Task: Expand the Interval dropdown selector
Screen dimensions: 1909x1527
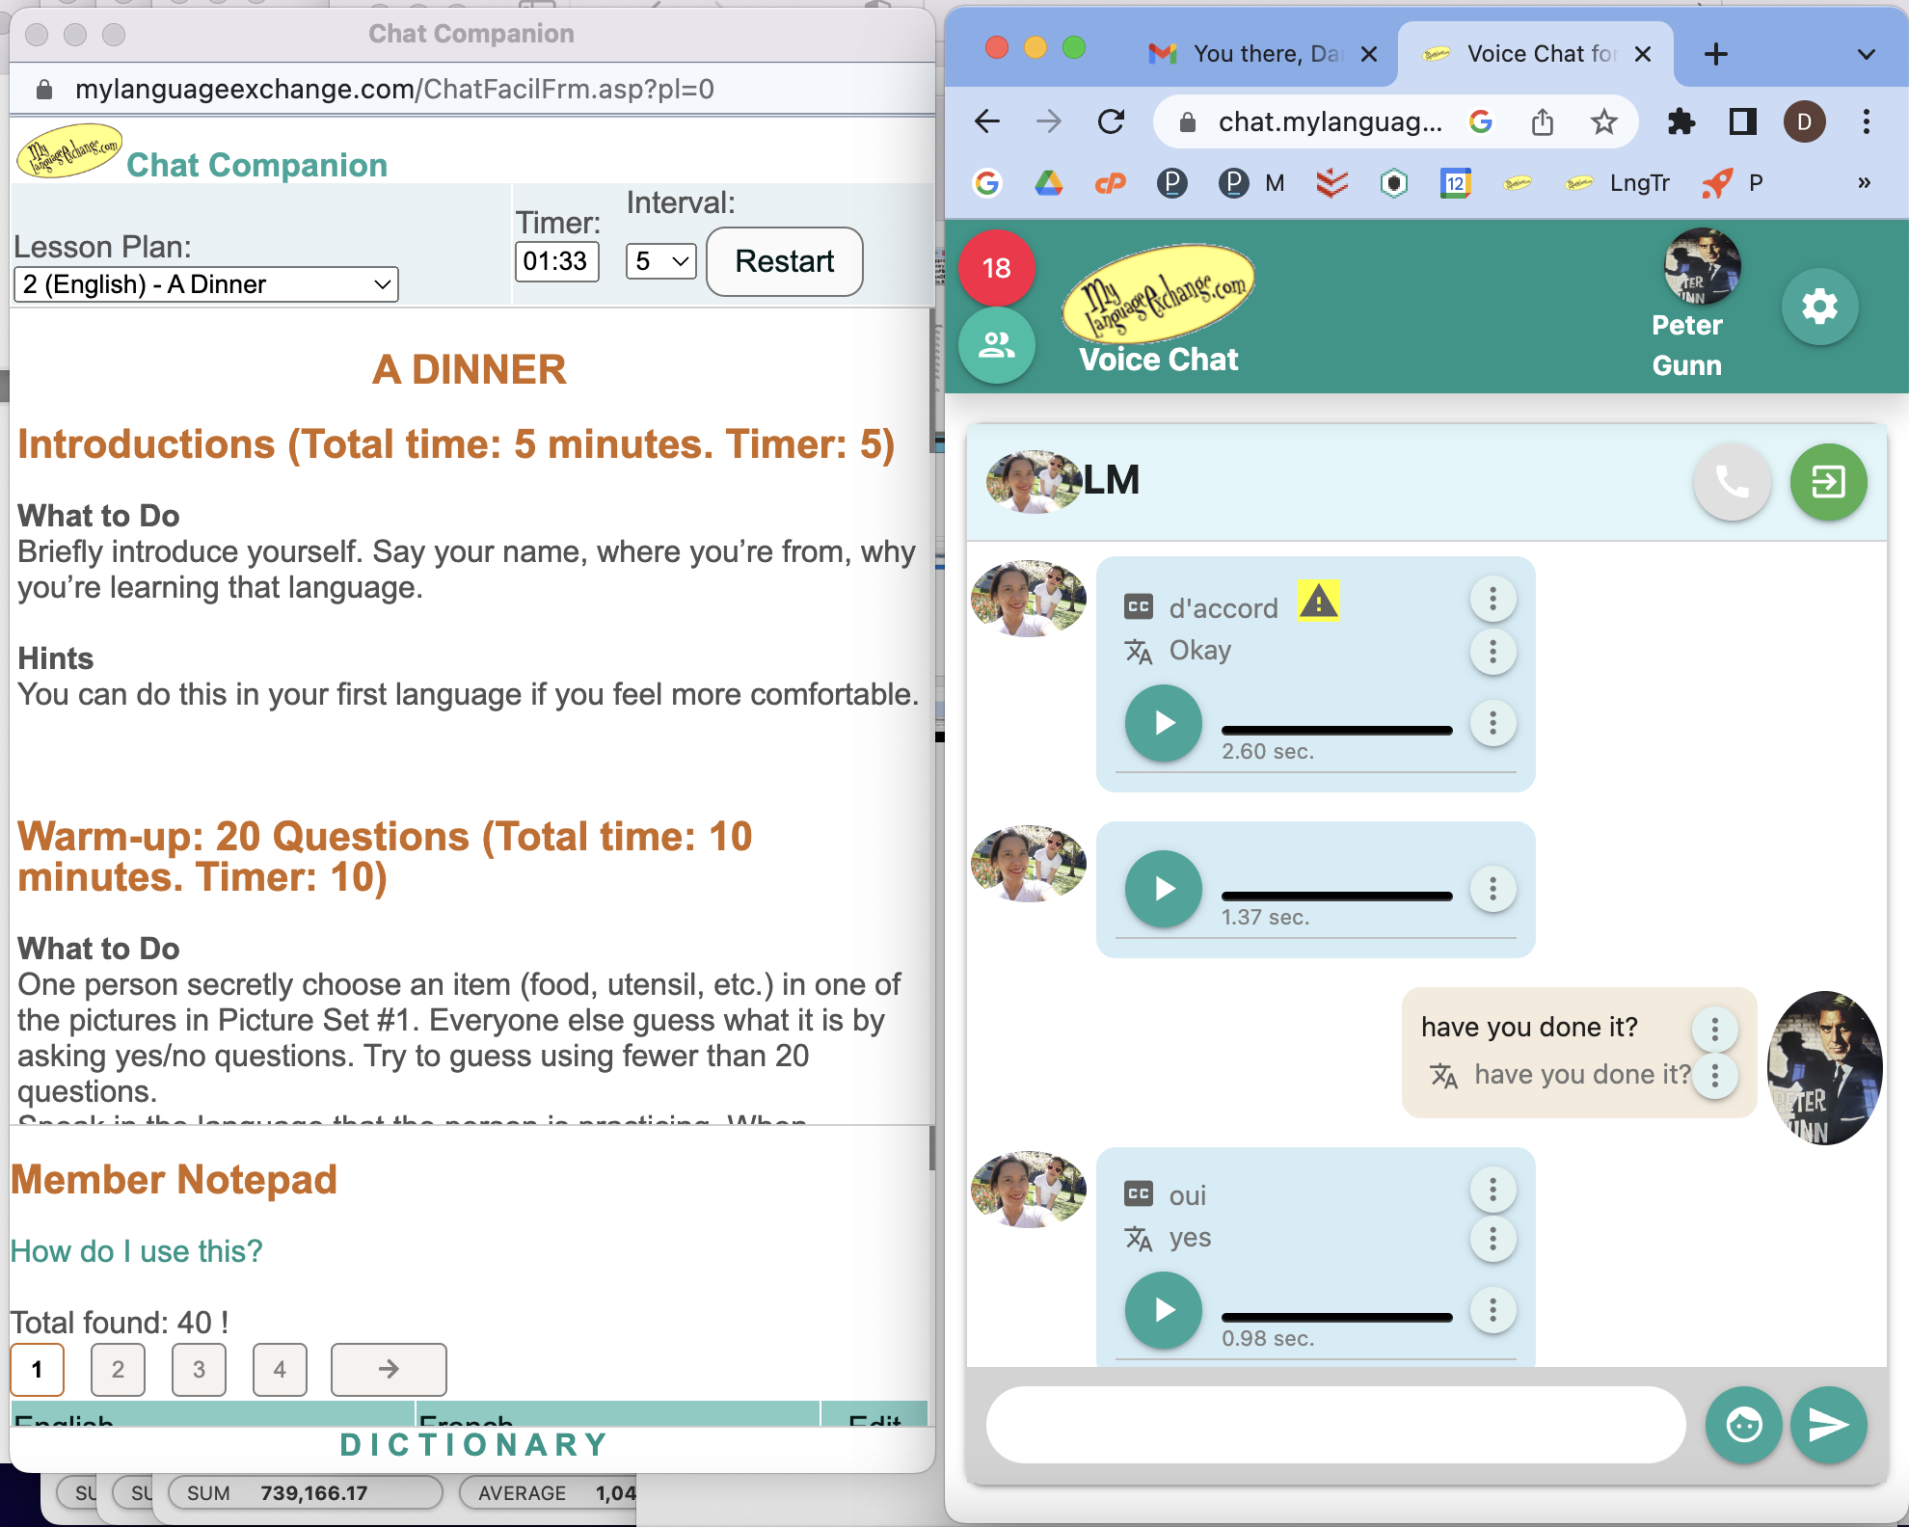Action: click(658, 260)
